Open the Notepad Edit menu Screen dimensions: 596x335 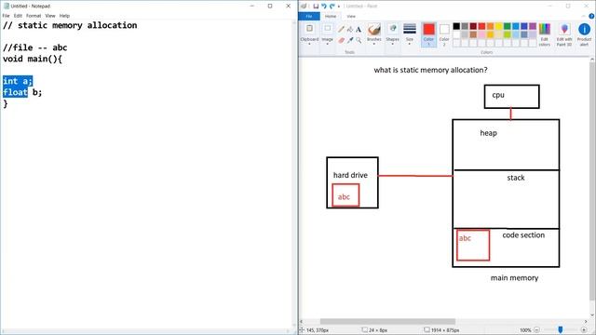18,16
